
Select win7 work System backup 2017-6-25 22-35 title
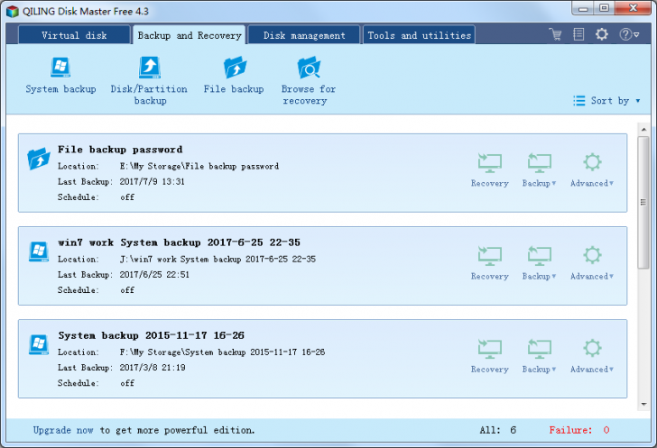pyautogui.click(x=179, y=242)
